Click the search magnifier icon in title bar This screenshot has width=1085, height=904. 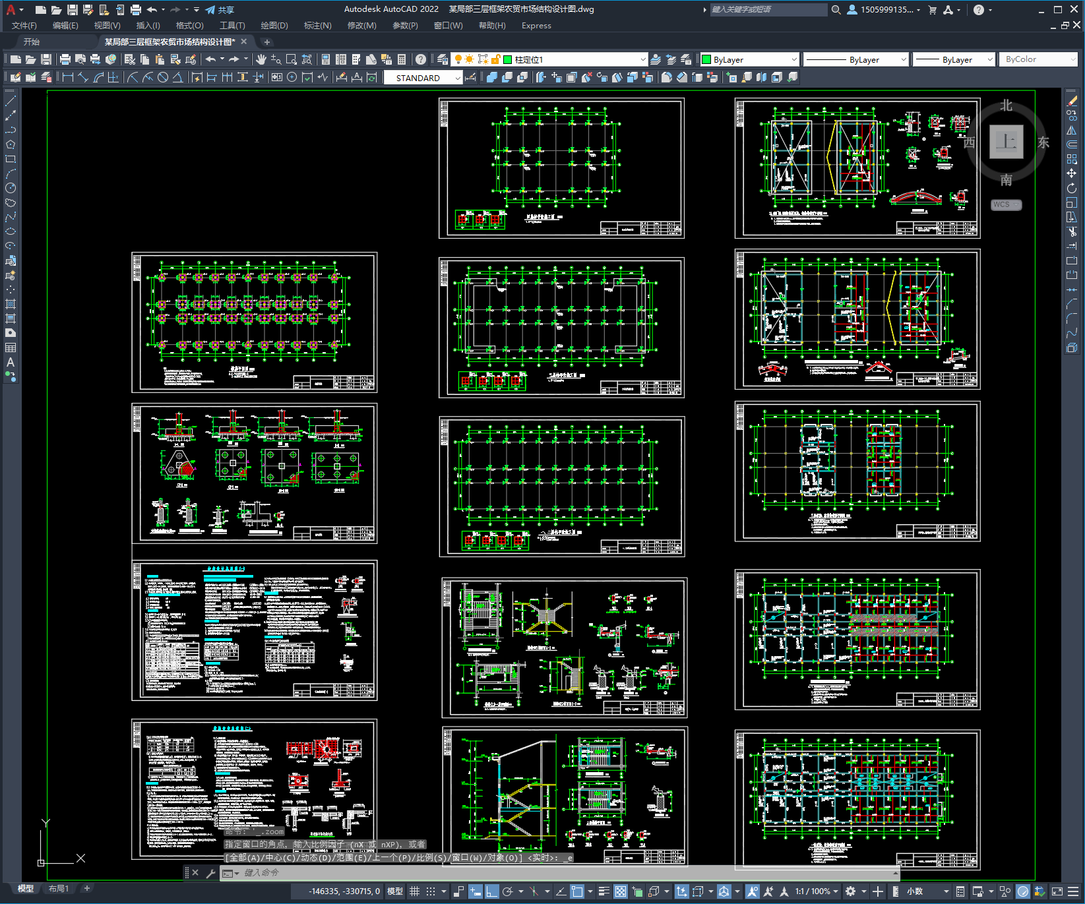click(836, 10)
